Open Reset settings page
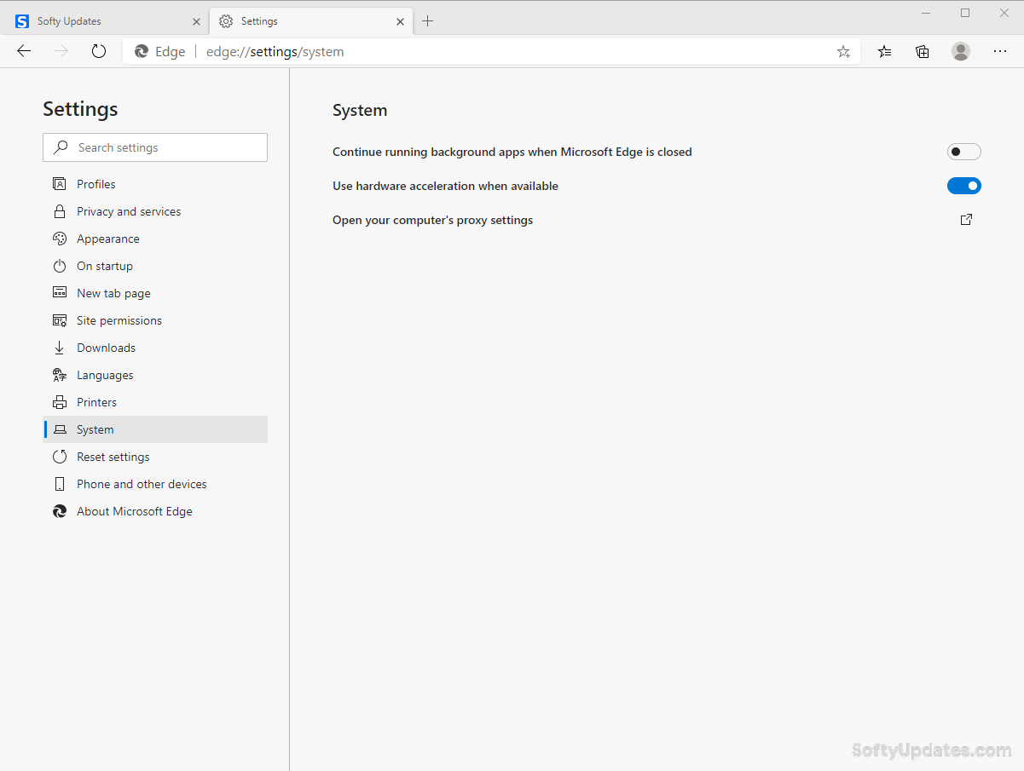The image size is (1024, 771). [x=155, y=457]
